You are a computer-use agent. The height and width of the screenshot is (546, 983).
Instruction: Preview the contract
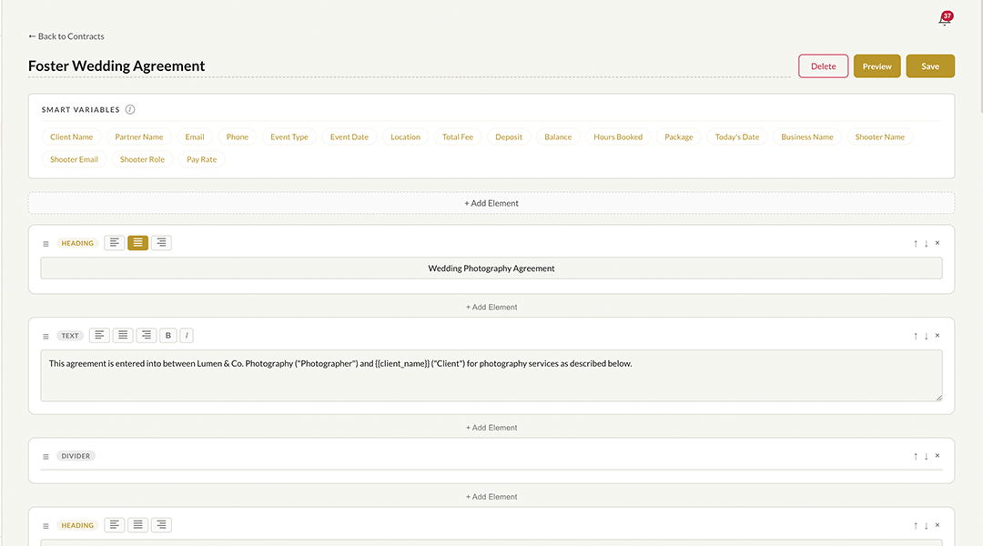(x=877, y=66)
